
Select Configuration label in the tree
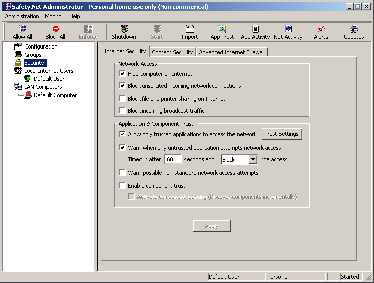click(x=41, y=46)
